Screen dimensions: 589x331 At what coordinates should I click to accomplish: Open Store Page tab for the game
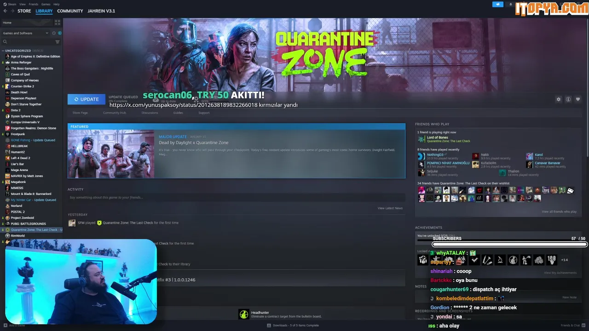pos(80,113)
